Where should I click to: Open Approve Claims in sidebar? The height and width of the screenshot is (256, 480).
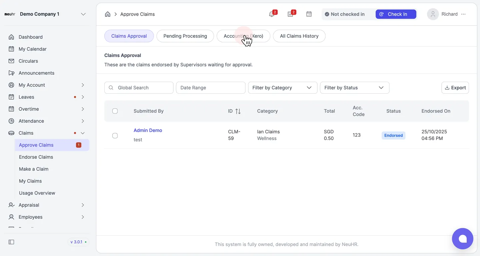pyautogui.click(x=52, y=145)
